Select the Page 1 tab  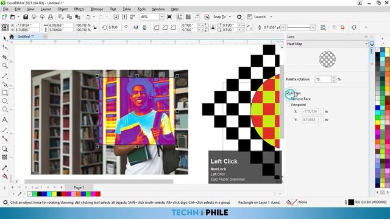coord(79,187)
